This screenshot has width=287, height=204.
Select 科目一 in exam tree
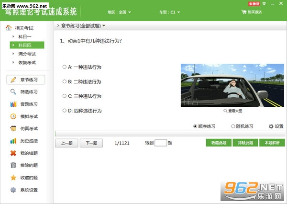(x=25, y=37)
